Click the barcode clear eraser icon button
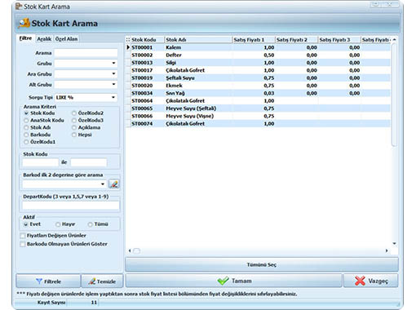The image size is (416, 310). point(114,184)
